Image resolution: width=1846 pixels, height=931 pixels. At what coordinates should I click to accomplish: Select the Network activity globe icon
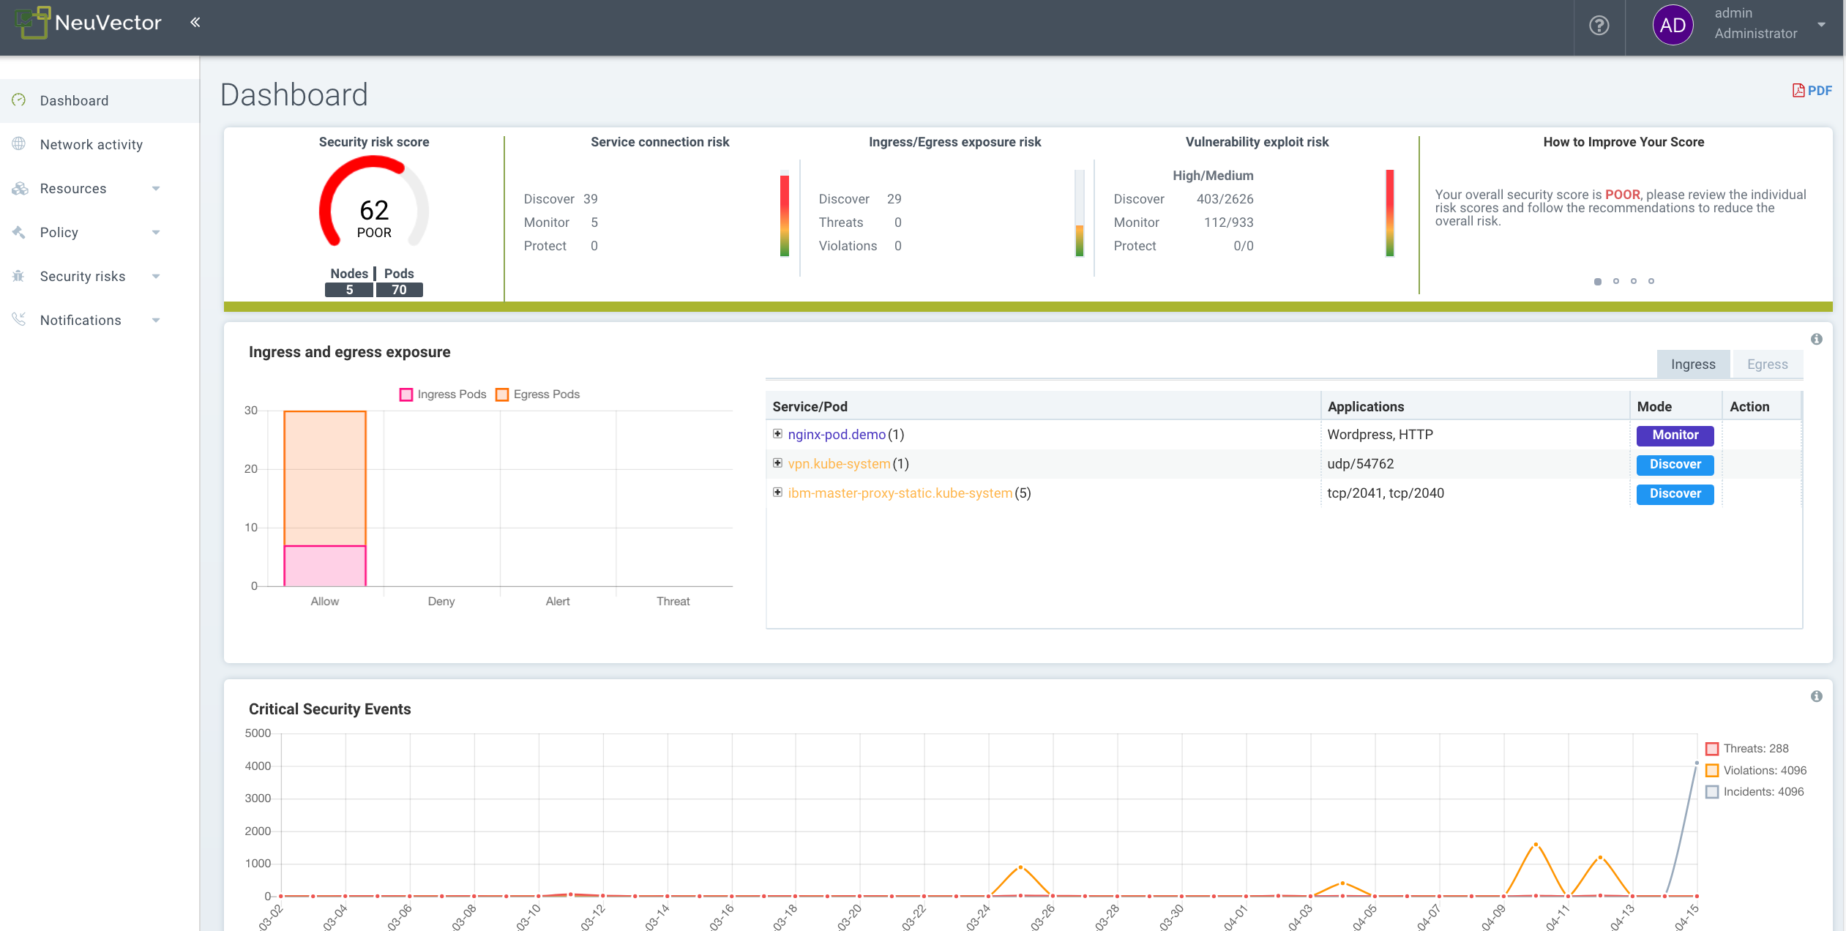(x=18, y=144)
